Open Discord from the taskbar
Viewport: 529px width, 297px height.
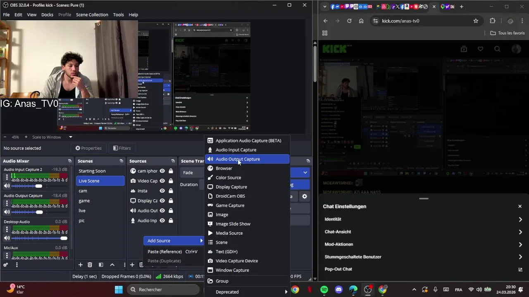pos(339,290)
